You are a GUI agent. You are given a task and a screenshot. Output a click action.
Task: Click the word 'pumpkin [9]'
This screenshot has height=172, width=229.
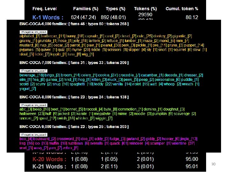(163, 114)
